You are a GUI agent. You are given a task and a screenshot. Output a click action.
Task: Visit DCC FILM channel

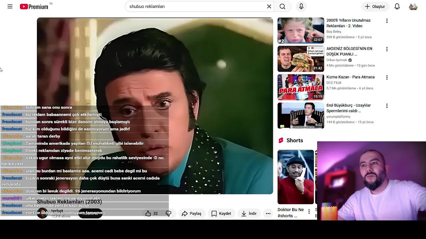click(334, 83)
